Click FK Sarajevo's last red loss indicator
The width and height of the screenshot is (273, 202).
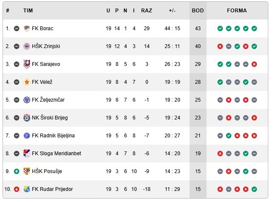click(x=254, y=64)
